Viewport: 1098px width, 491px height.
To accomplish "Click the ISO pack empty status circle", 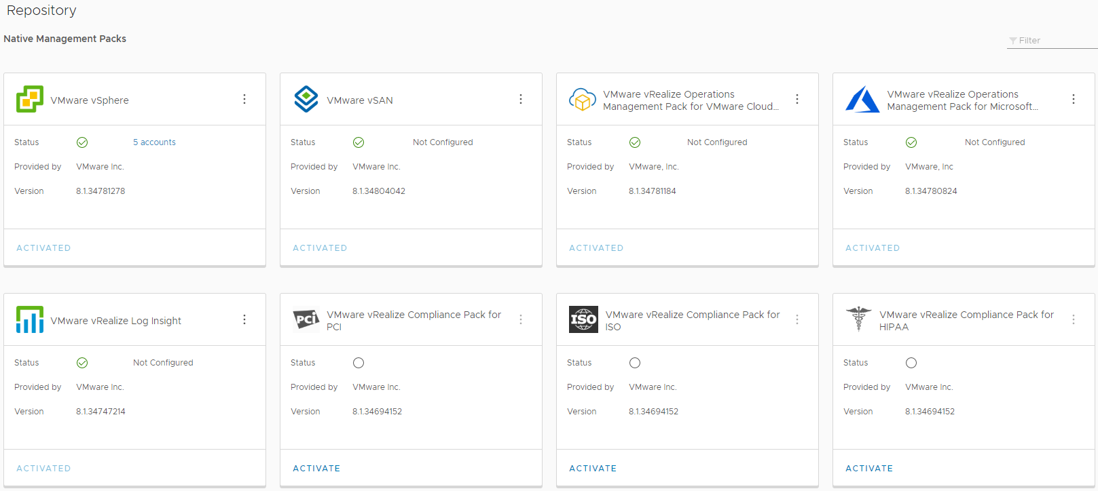I will click(635, 363).
